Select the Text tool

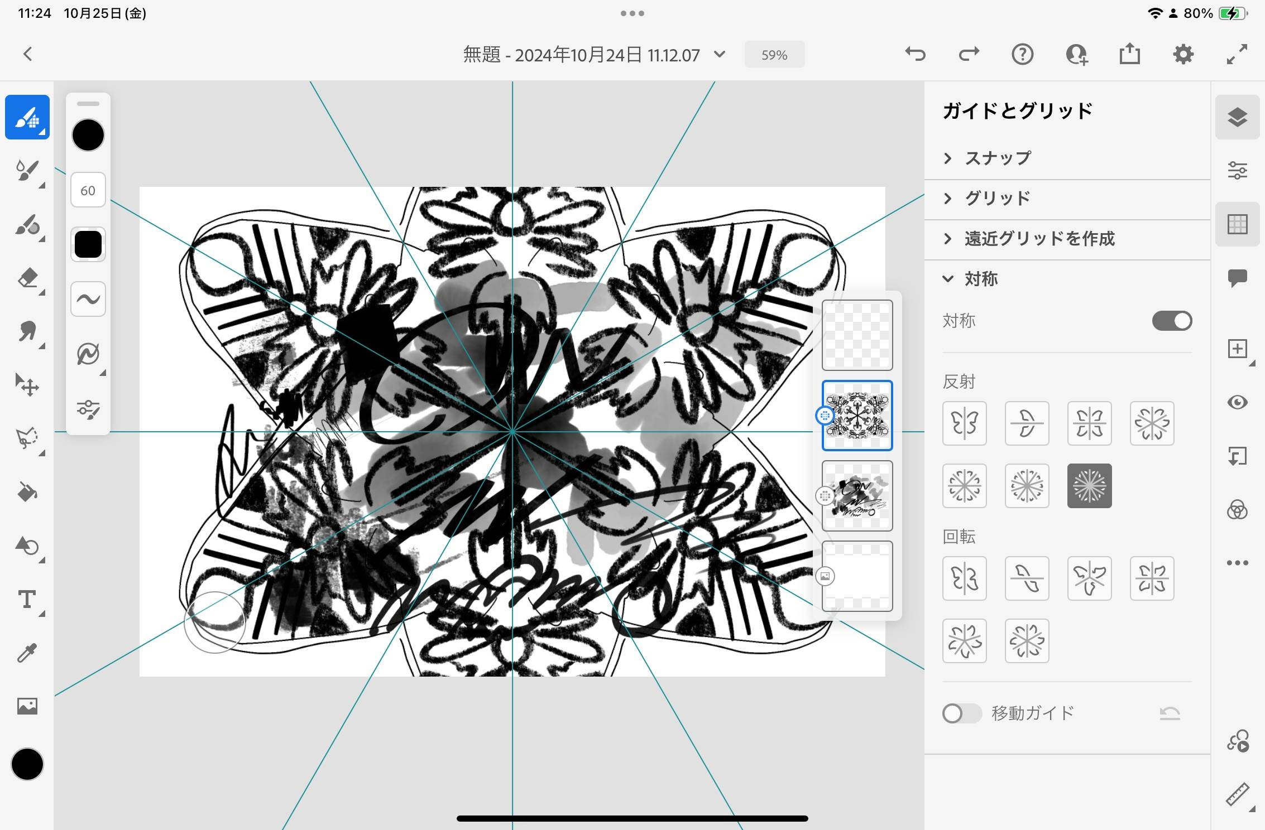tap(27, 600)
